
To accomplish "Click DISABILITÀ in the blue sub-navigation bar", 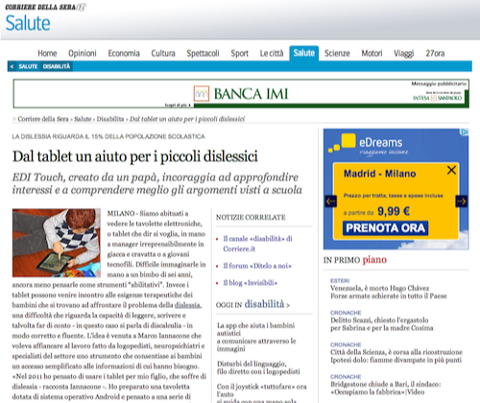I will pos(57,66).
